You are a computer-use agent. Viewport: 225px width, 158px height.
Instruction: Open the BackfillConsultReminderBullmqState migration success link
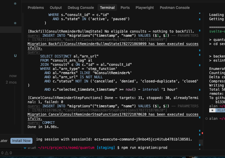click(x=113, y=46)
